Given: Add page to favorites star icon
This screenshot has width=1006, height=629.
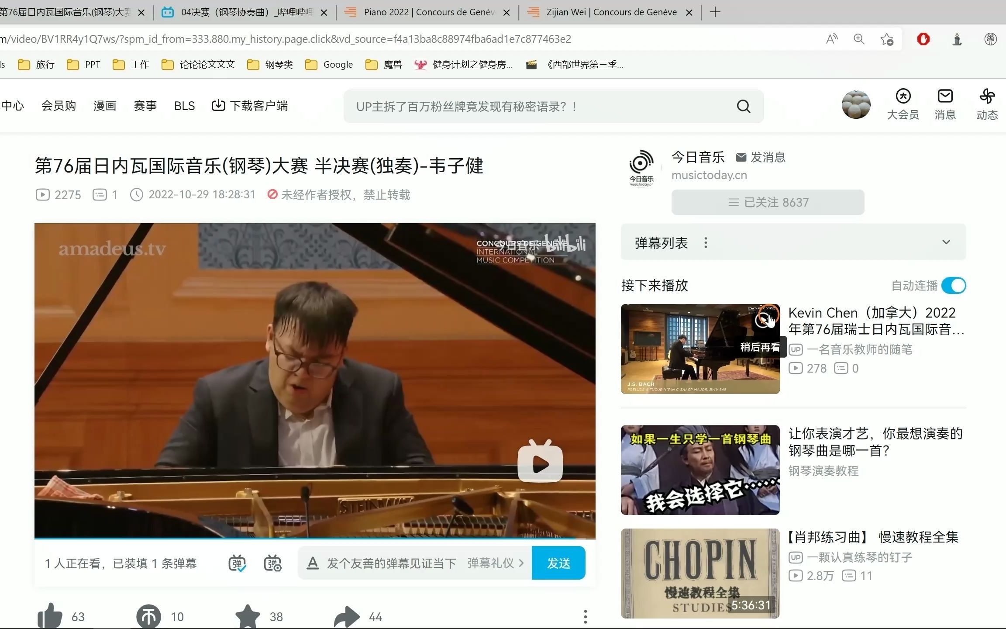Looking at the screenshot, I should click(887, 39).
